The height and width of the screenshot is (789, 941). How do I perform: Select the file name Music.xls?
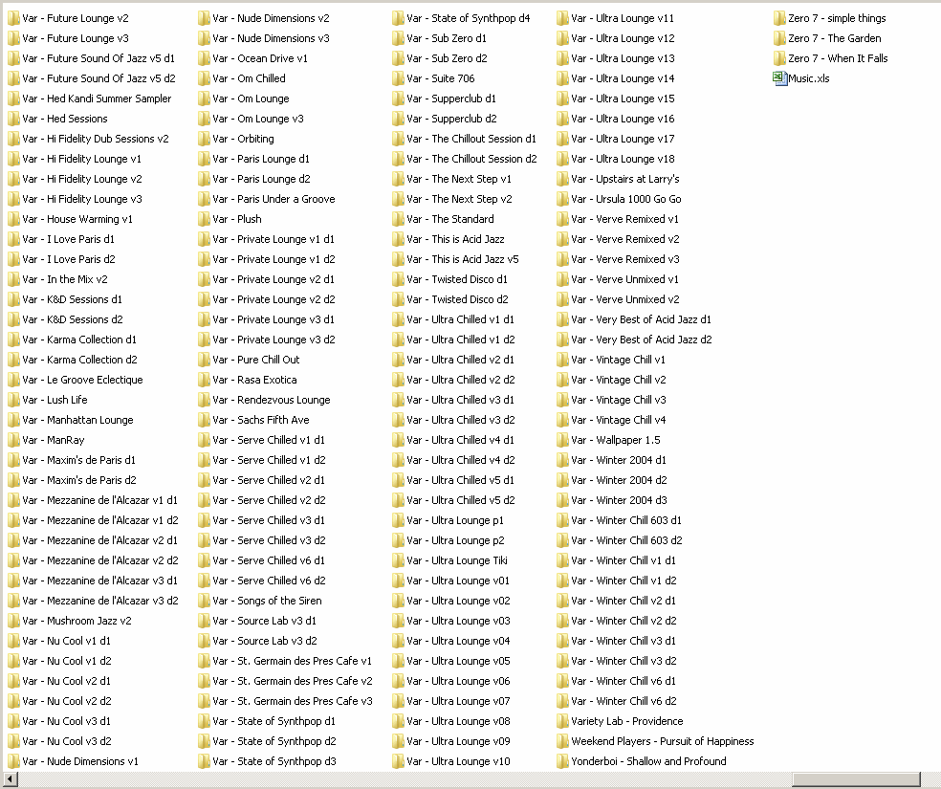point(809,78)
